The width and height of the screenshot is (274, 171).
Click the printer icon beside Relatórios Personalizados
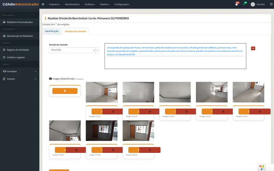coord(4,22)
